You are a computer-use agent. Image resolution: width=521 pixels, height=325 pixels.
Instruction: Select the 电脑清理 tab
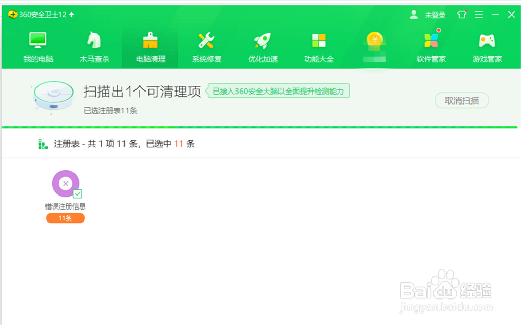(150, 48)
